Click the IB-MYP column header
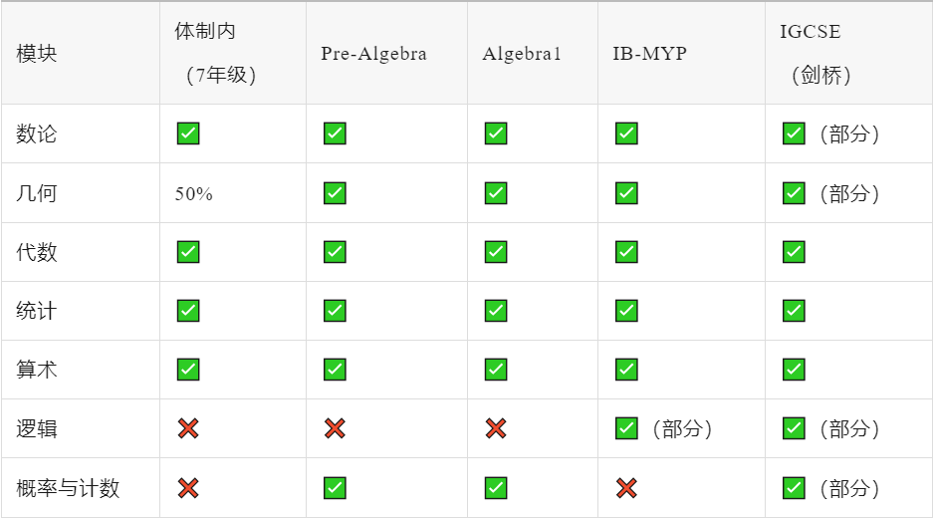Image resolution: width=934 pixels, height=519 pixels. [649, 54]
